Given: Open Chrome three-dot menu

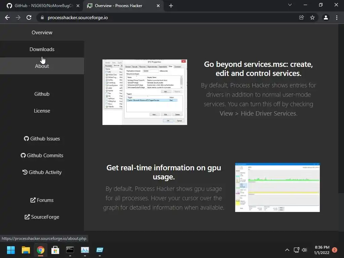Looking at the screenshot, I should click(337, 17).
